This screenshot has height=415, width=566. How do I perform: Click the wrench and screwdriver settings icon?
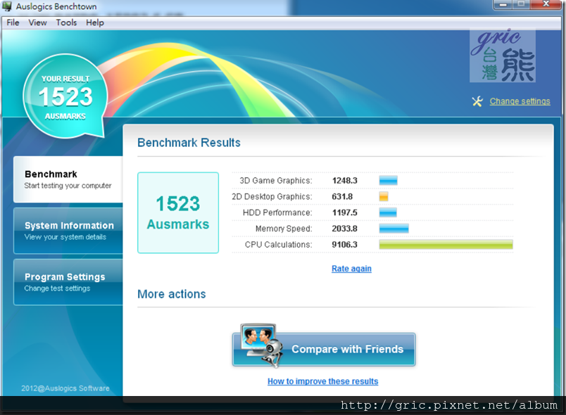pos(477,101)
